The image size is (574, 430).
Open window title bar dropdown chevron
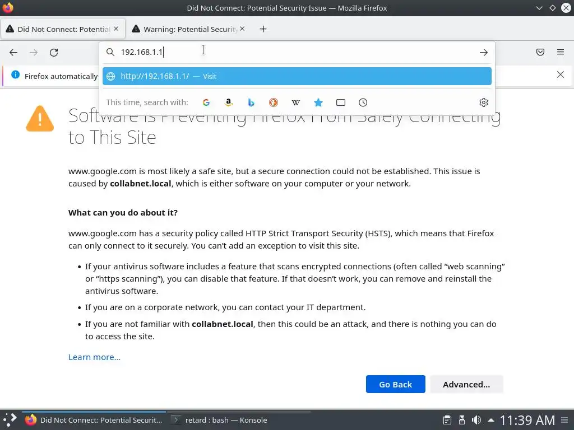539,8
